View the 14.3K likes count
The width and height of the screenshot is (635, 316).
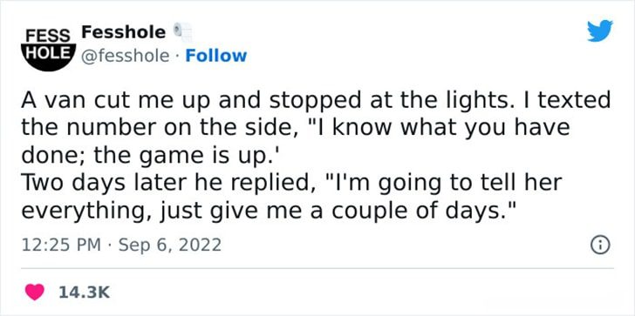(85, 292)
